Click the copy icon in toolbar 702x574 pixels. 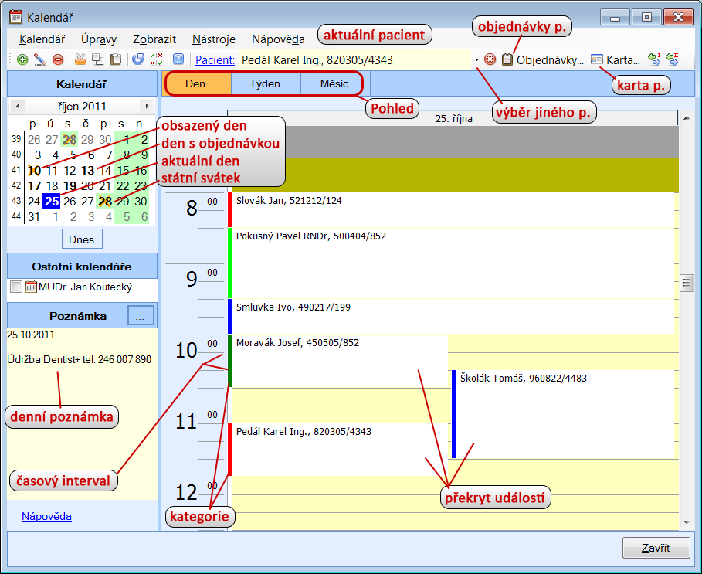pyautogui.click(x=97, y=59)
